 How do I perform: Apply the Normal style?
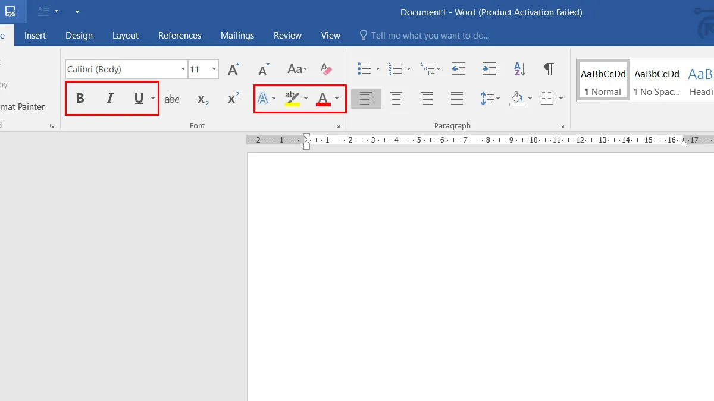tap(603, 80)
